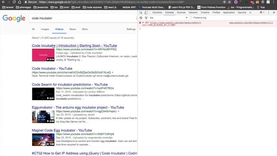
Task: Open the Mobile WiFi bookmark
Action: [x=129, y=7]
